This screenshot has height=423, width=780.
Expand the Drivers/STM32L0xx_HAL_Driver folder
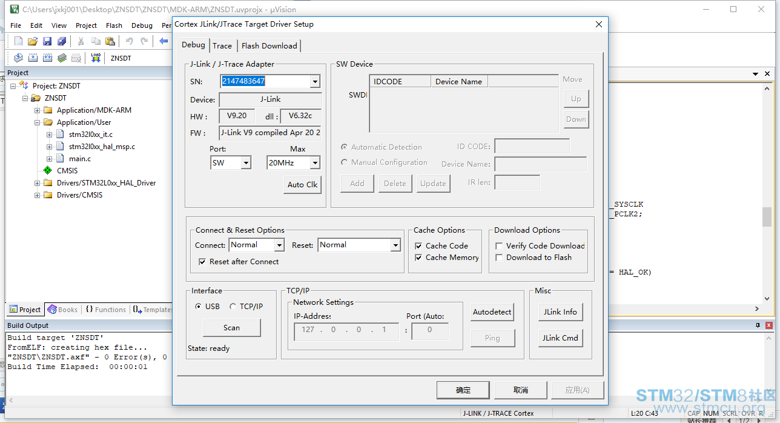click(37, 183)
